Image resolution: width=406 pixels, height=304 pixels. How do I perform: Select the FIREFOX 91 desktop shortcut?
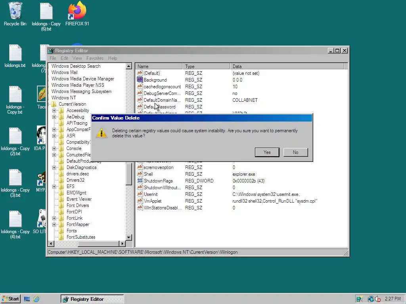pyautogui.click(x=77, y=14)
